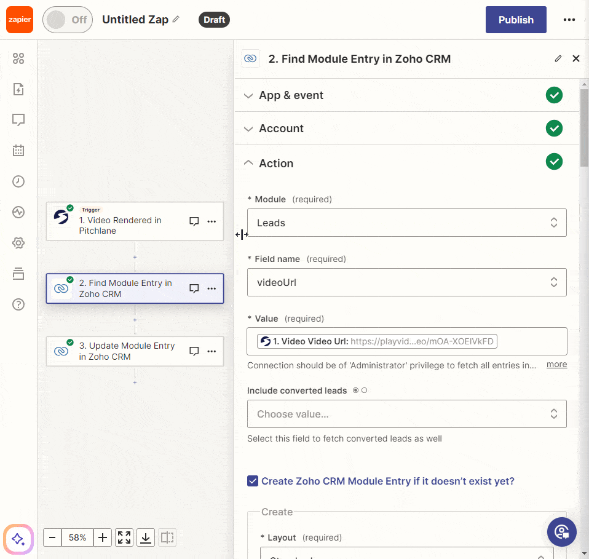
Task: Select first Include converted leads radio option
Action: [x=355, y=391]
